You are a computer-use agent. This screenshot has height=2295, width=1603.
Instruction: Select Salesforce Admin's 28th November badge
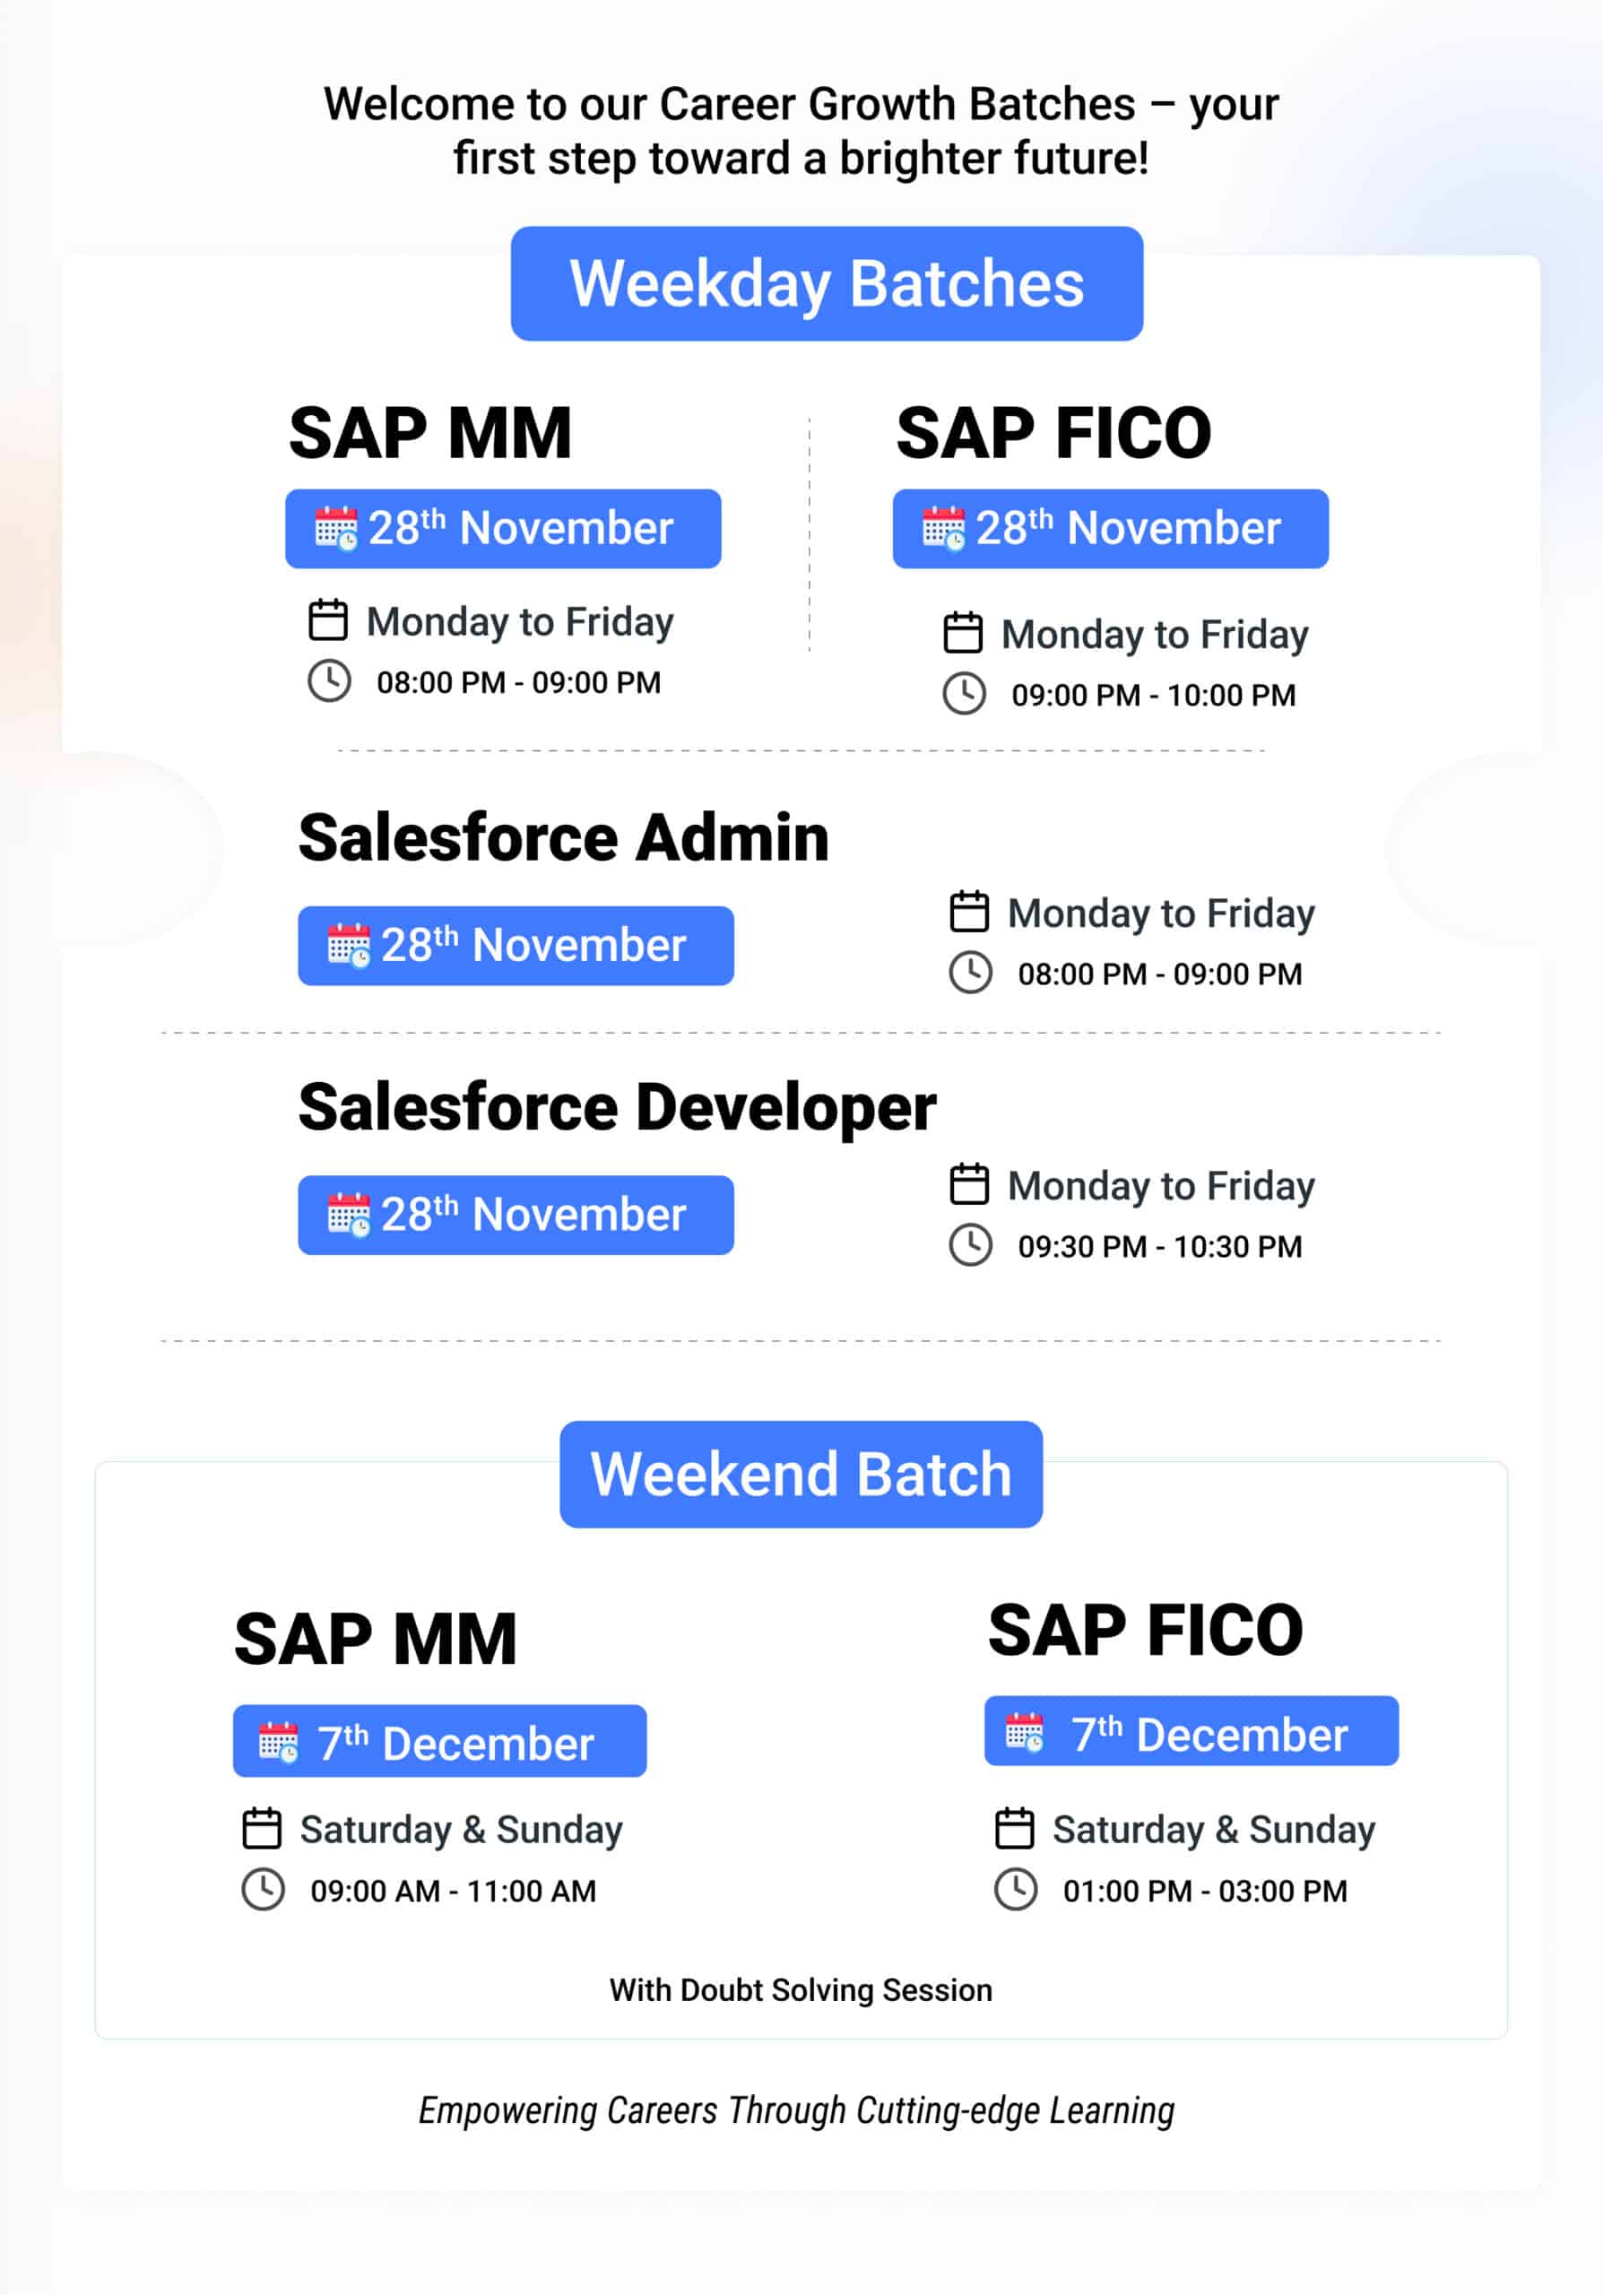(x=516, y=946)
